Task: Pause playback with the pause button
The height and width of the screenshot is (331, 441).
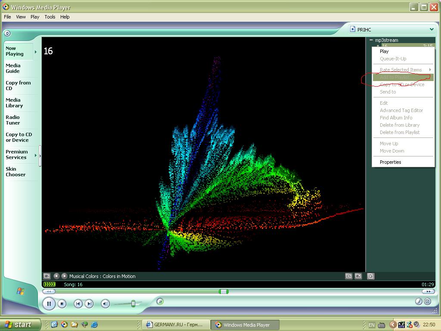Action: [49, 304]
